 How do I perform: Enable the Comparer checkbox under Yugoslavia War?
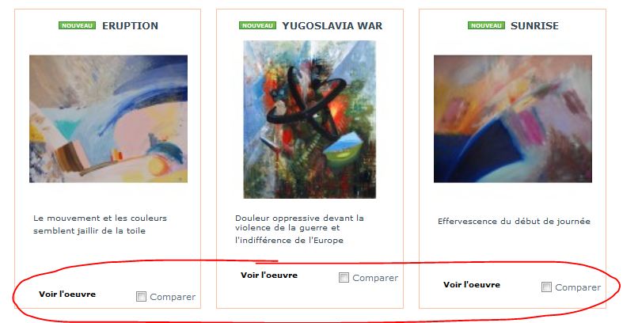pos(344,277)
